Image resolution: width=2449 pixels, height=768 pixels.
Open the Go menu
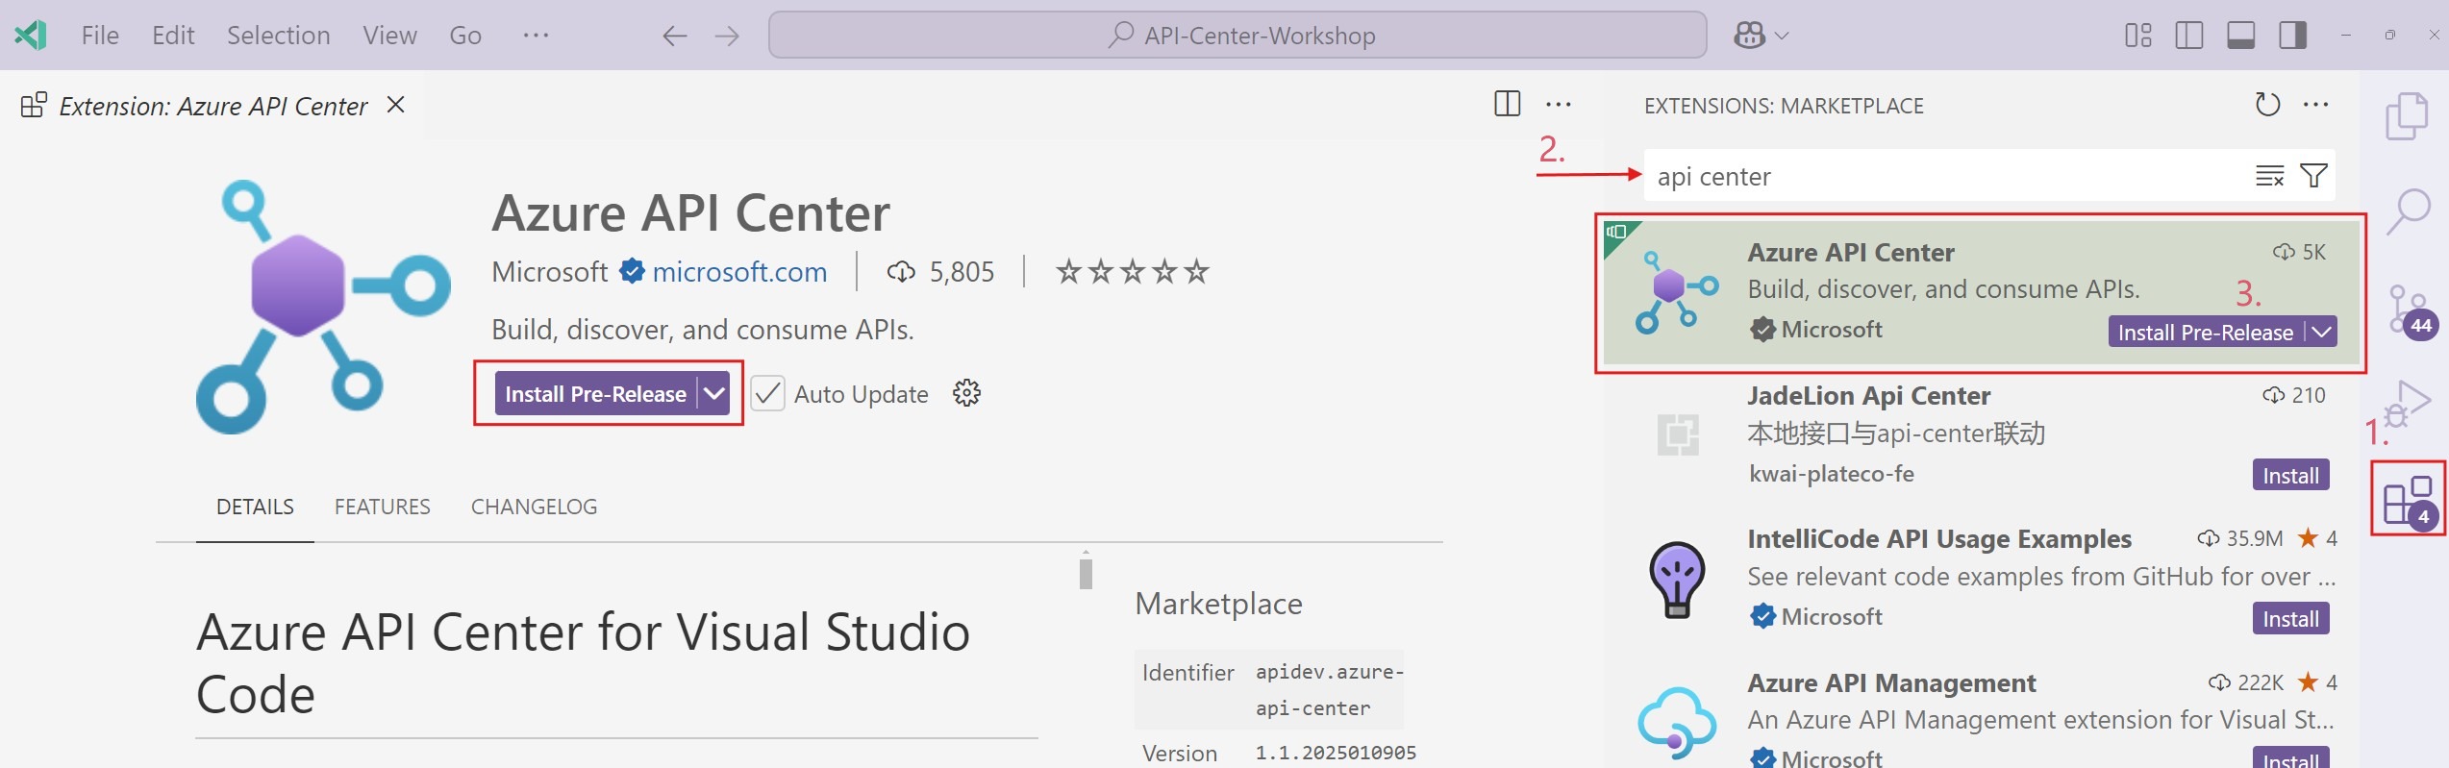click(x=465, y=36)
